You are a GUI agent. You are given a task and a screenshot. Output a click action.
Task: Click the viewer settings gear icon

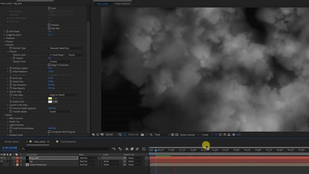point(234,135)
